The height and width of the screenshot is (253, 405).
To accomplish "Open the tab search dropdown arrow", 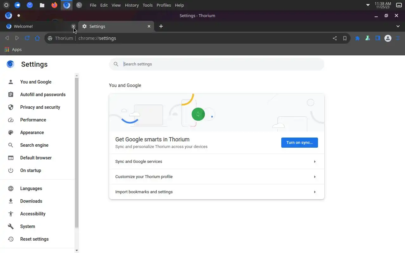I will pyautogui.click(x=398, y=26).
